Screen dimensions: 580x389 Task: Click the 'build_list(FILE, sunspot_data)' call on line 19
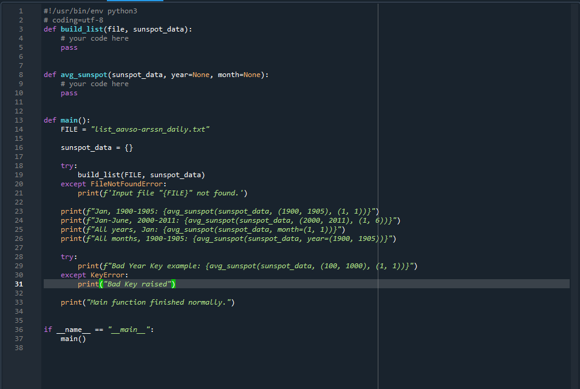[x=142, y=175]
